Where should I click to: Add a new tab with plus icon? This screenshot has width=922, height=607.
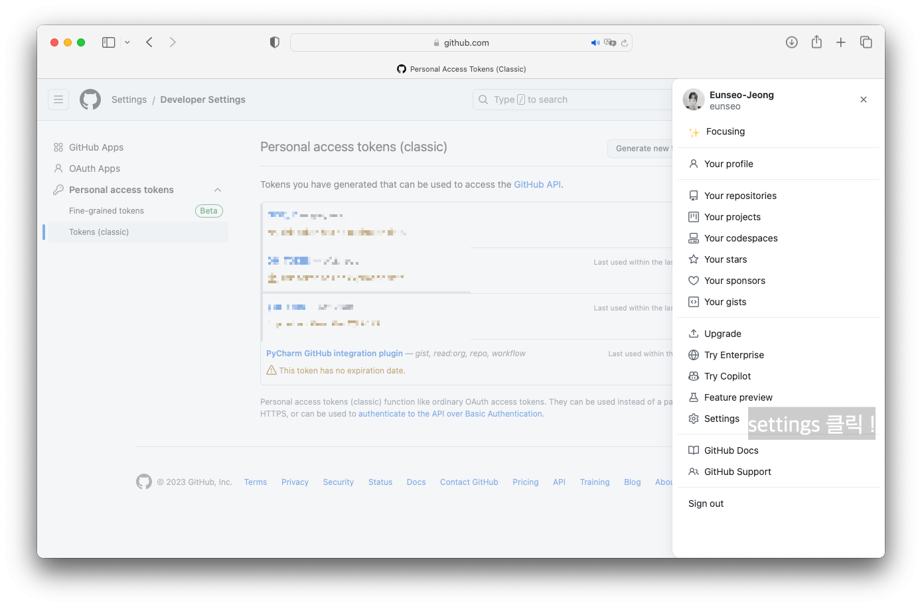point(840,42)
